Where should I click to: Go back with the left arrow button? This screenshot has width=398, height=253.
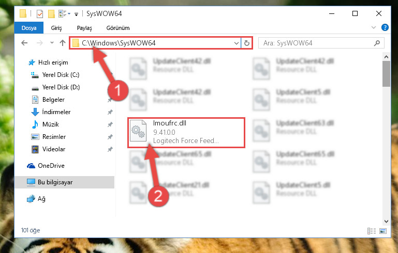click(x=24, y=43)
